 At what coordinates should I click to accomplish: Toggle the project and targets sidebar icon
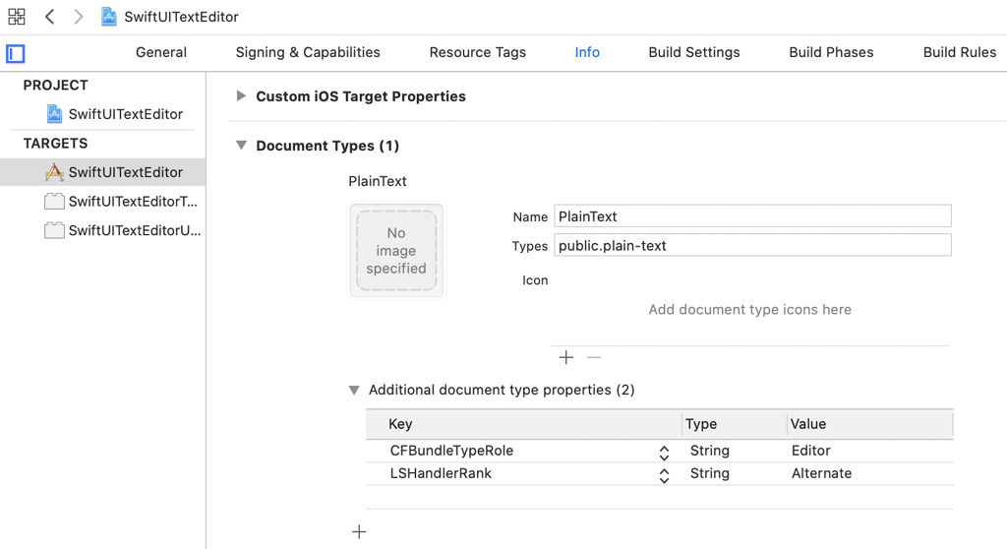16,53
